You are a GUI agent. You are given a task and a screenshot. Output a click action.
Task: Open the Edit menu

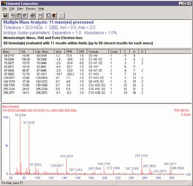tap(12, 9)
